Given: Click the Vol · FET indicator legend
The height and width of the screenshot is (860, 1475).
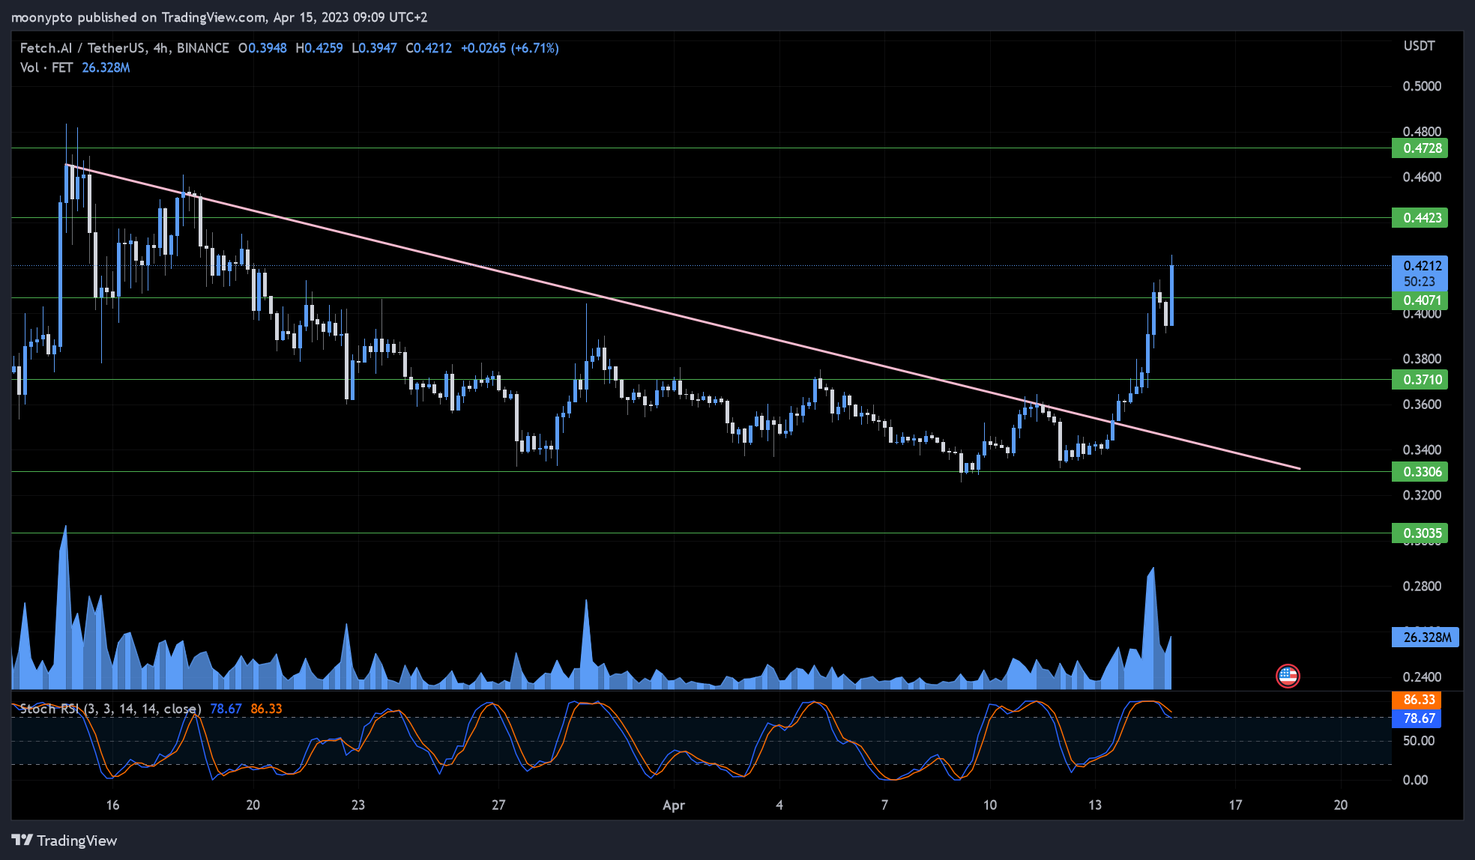Looking at the screenshot, I should click(x=46, y=67).
